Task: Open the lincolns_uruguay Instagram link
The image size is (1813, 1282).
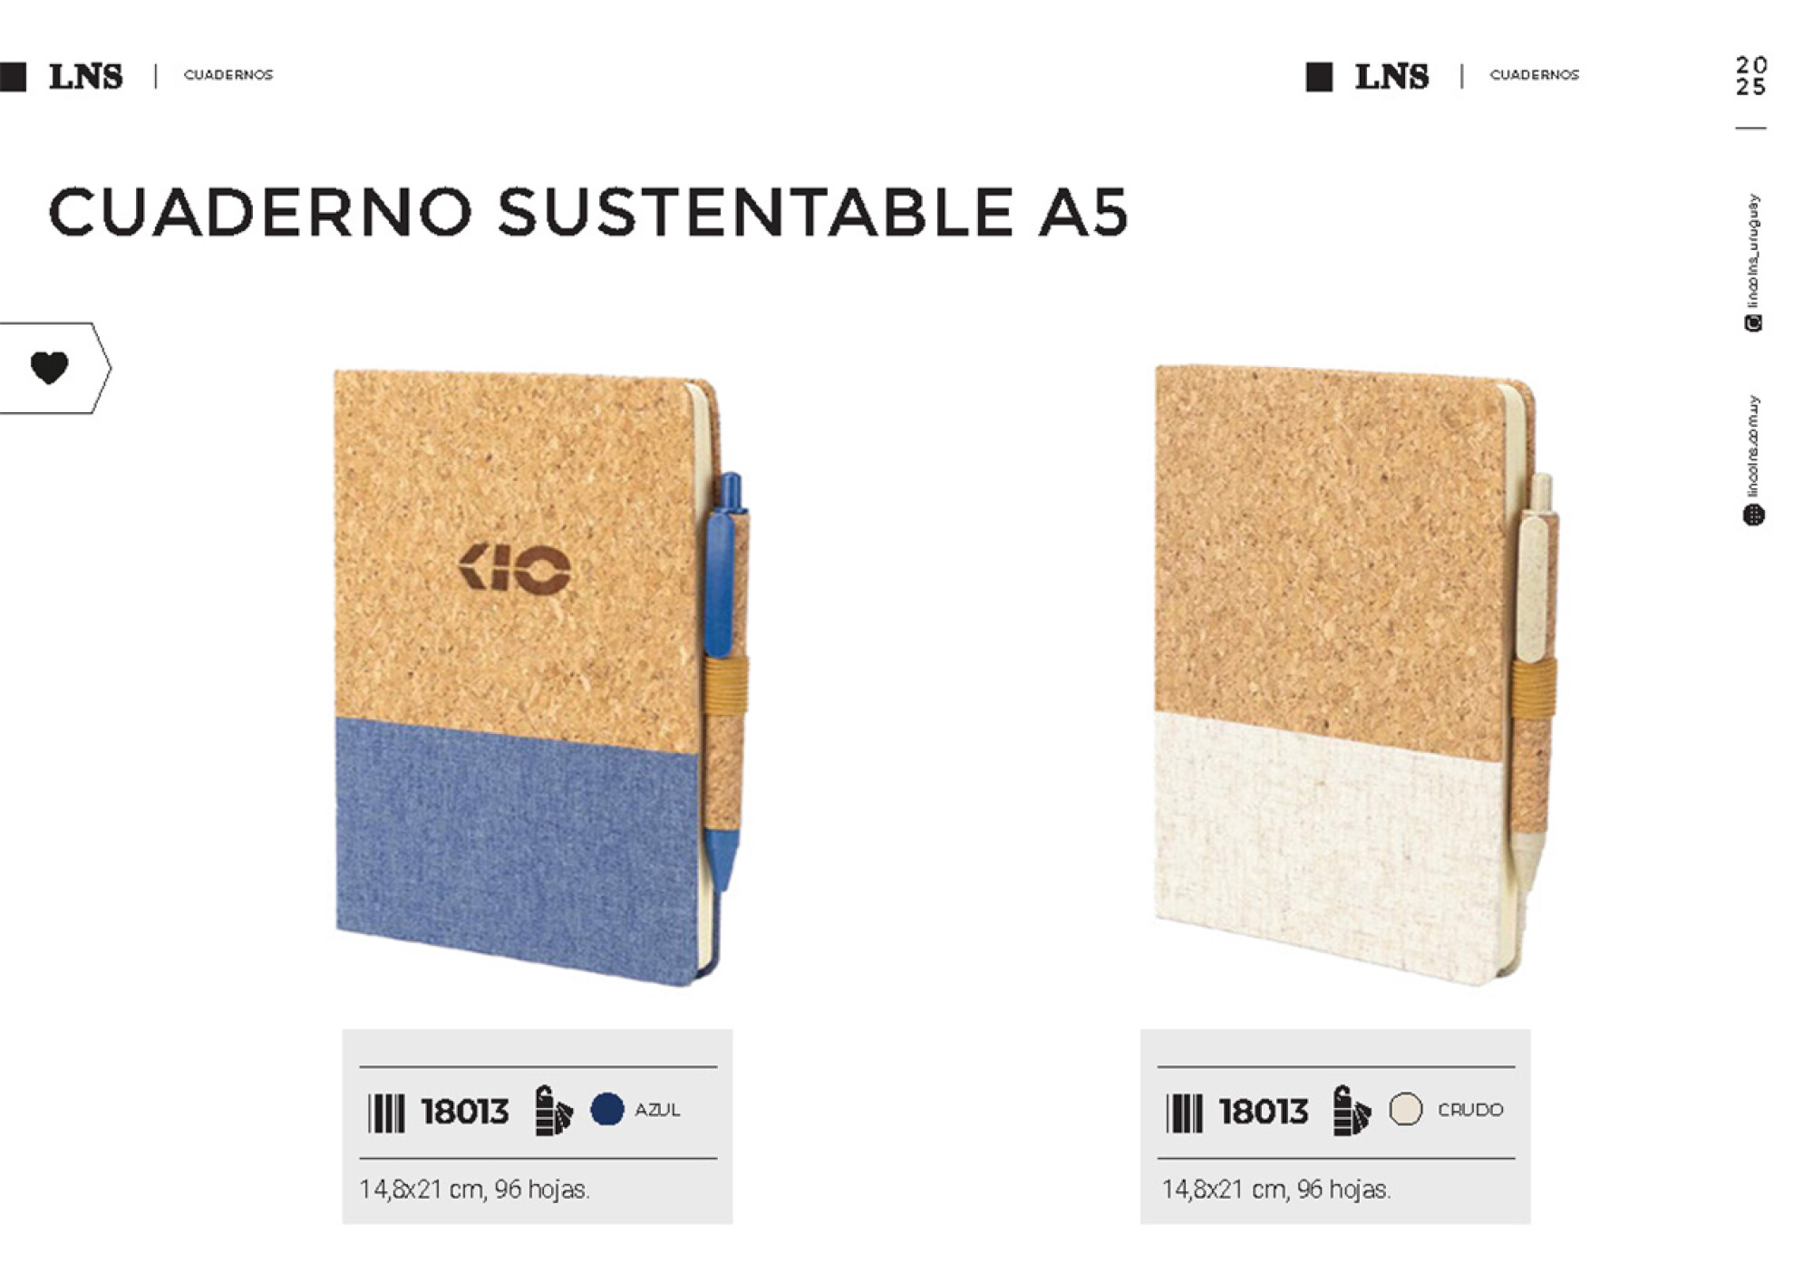Action: (x=1753, y=250)
